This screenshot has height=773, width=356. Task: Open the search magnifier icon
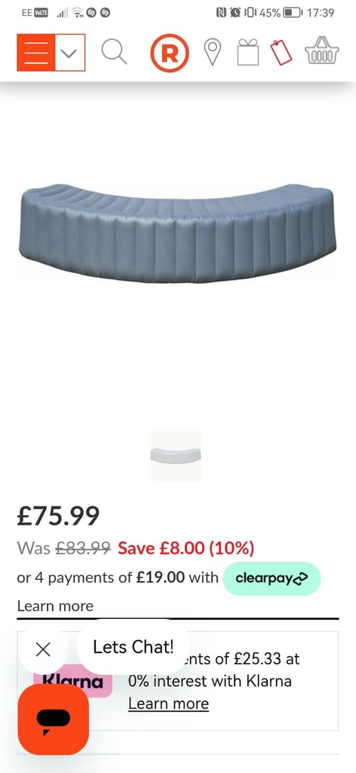(x=114, y=52)
